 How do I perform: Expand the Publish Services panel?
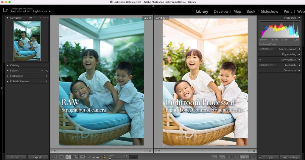pyautogui.click(x=7, y=81)
